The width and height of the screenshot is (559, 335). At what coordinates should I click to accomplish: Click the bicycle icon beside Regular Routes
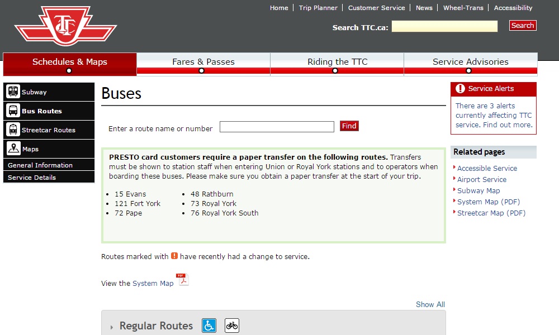point(232,326)
